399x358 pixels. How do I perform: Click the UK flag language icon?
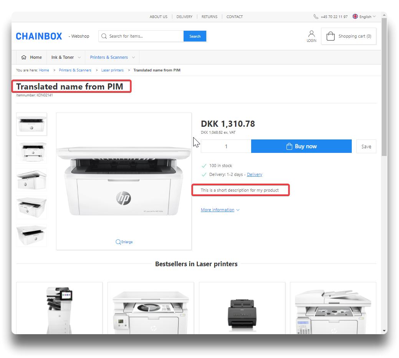355,17
